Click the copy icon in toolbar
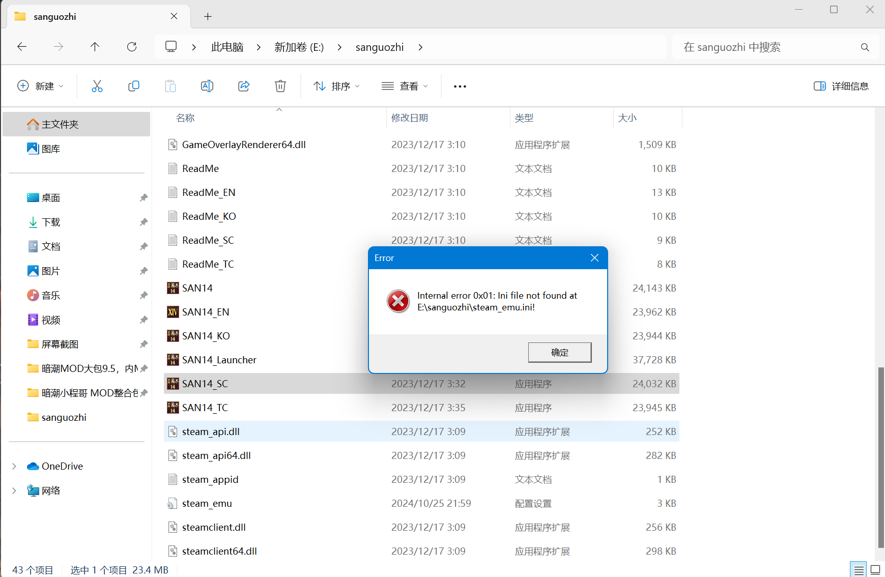This screenshot has height=577, width=885. pyautogui.click(x=134, y=86)
